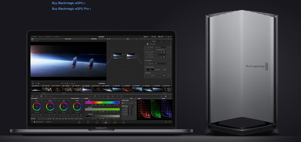This screenshot has height=142, width=301.
Task: Click the Gain color wheel
Action: coord(64,106)
